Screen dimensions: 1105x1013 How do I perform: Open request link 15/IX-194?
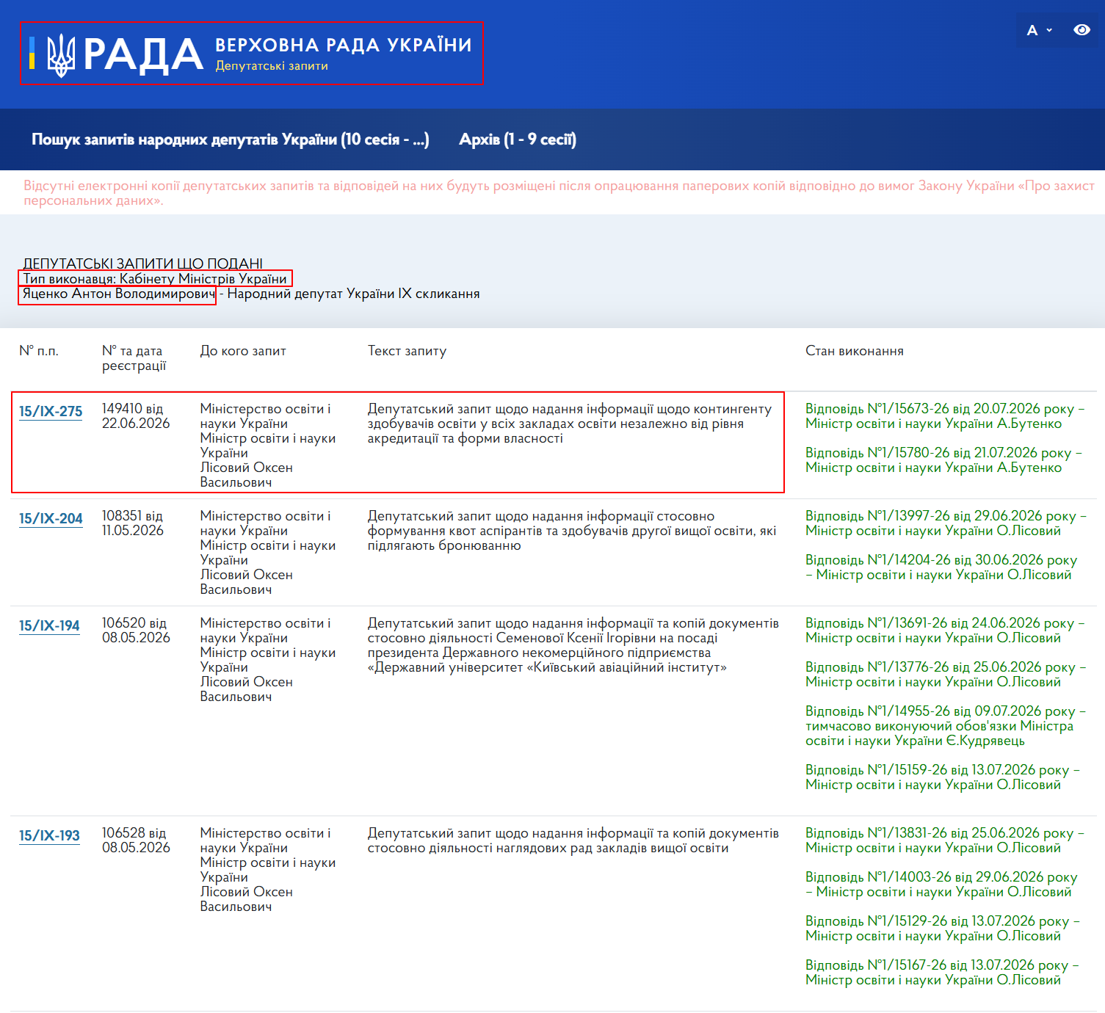pos(49,625)
